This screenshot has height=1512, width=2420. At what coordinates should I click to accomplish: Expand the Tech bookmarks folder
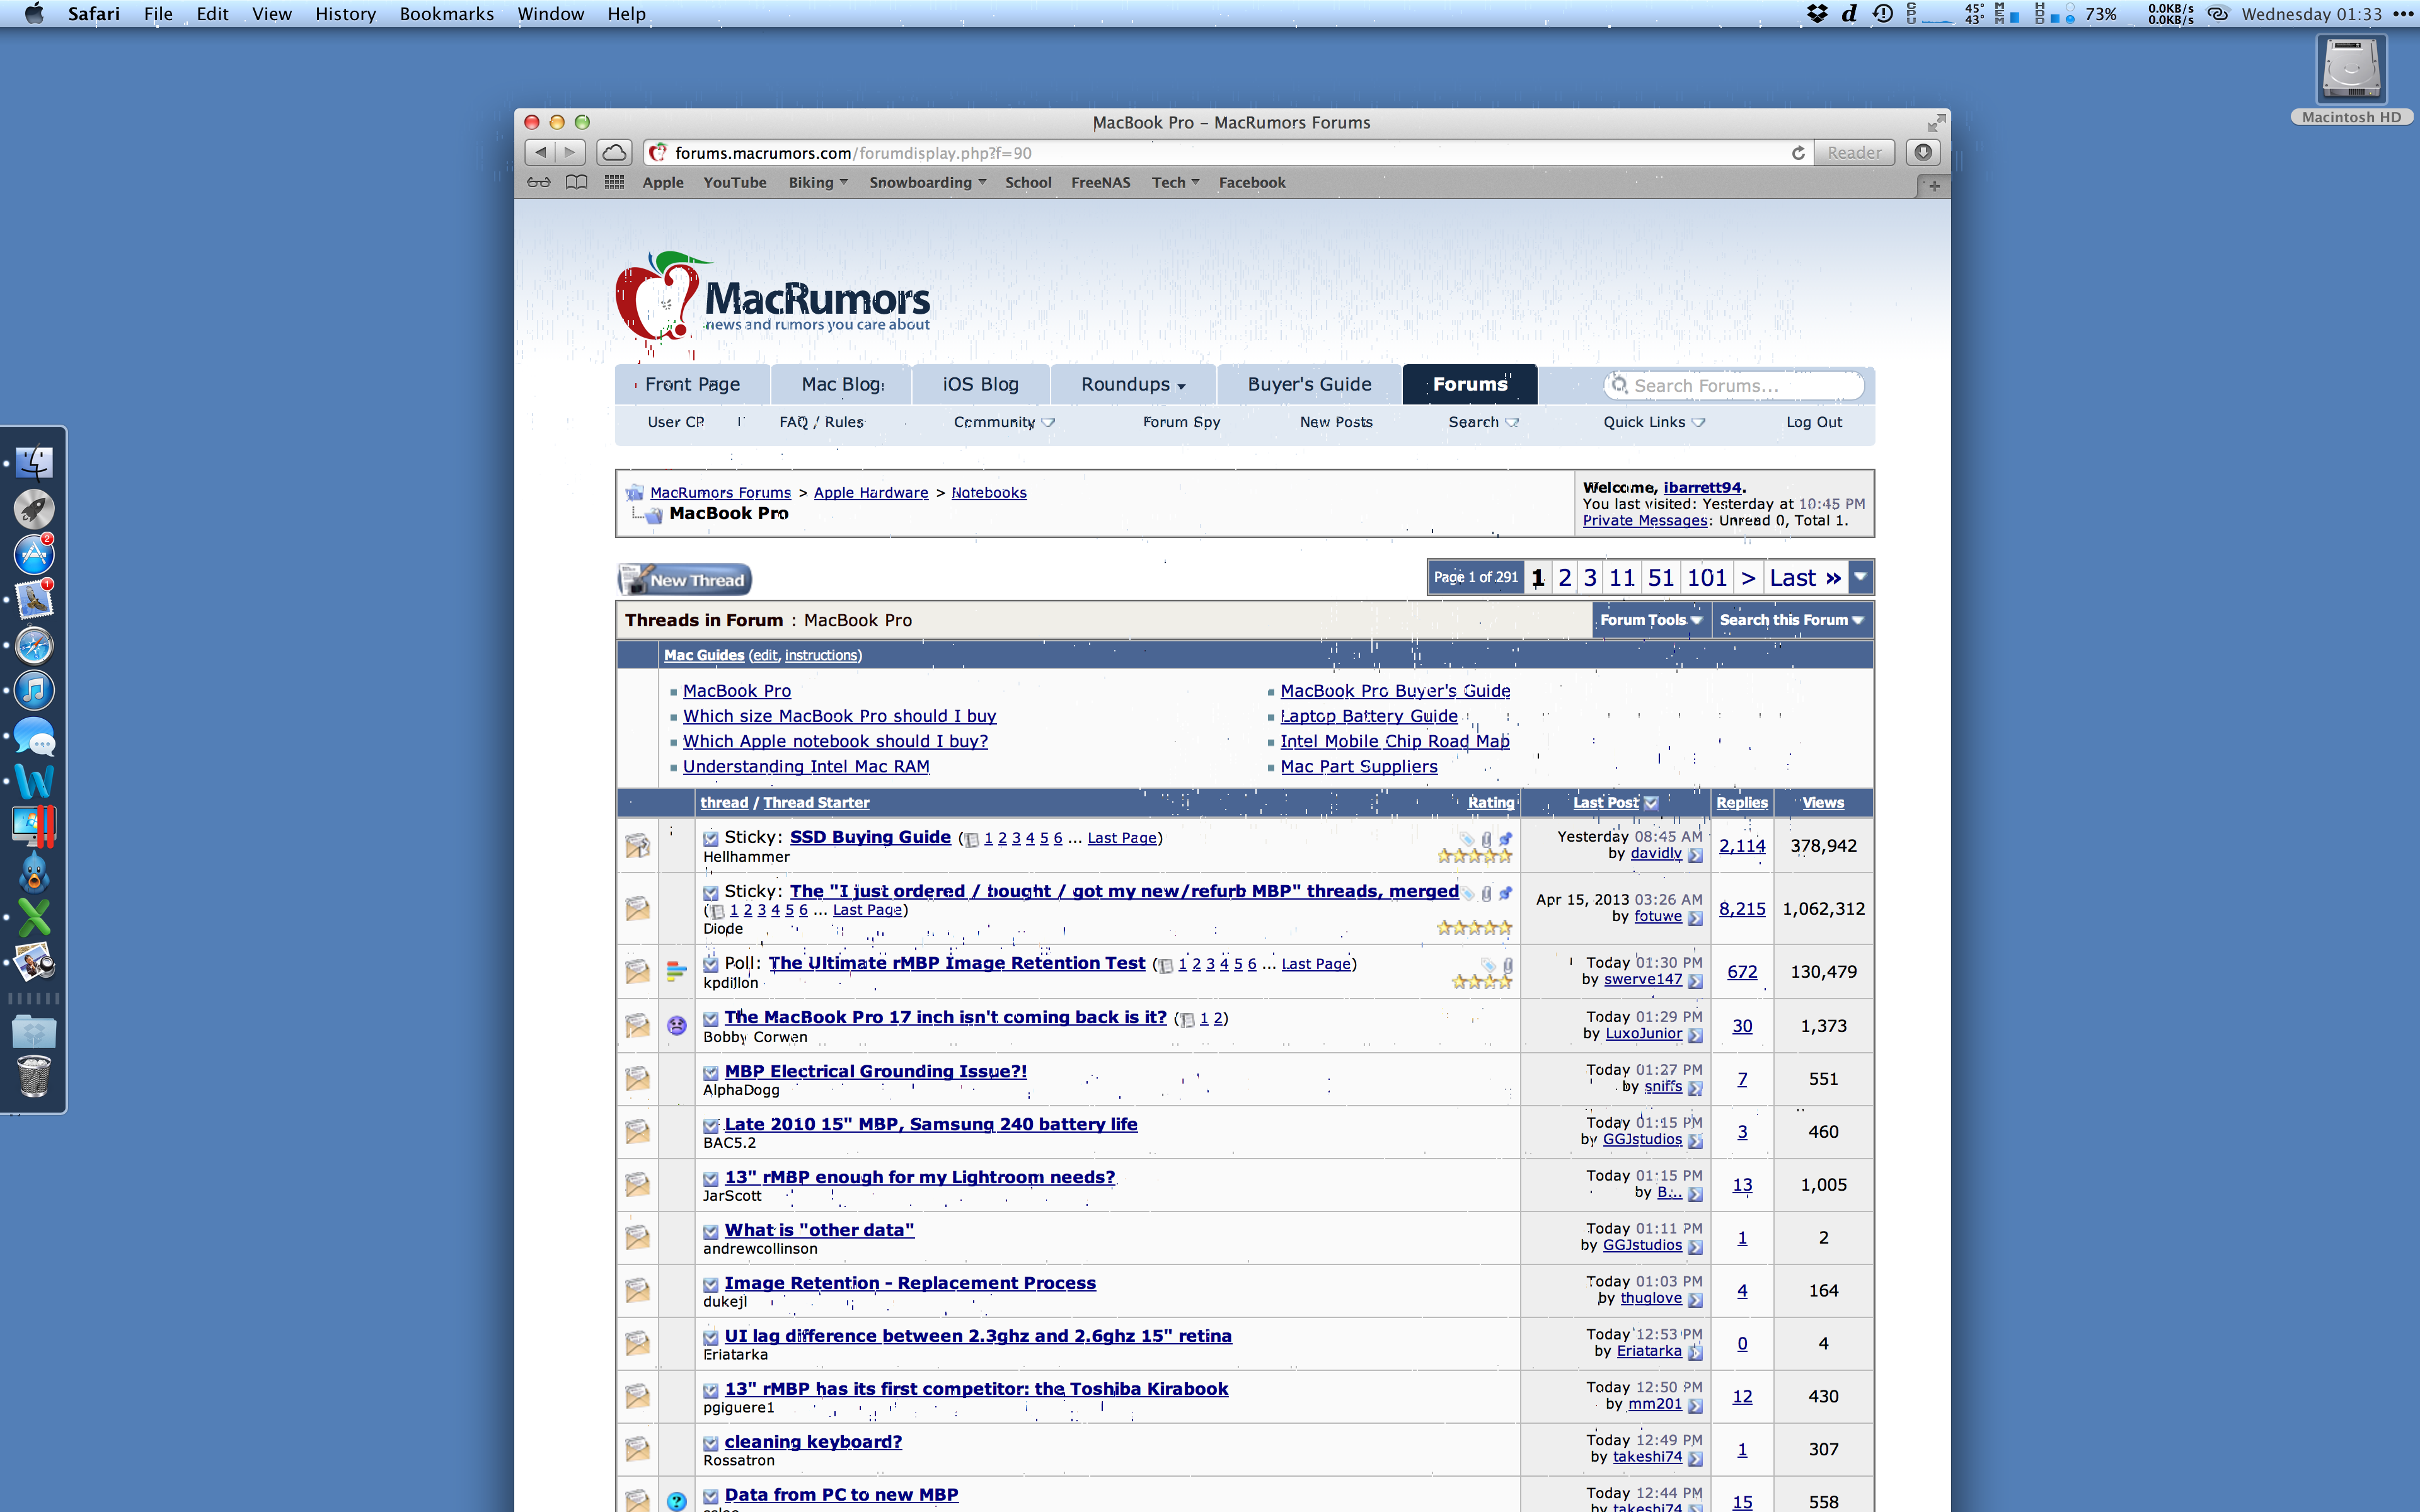1175,182
